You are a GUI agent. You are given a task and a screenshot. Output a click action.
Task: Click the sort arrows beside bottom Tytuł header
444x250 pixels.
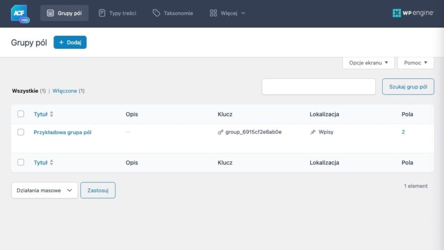[x=52, y=163]
